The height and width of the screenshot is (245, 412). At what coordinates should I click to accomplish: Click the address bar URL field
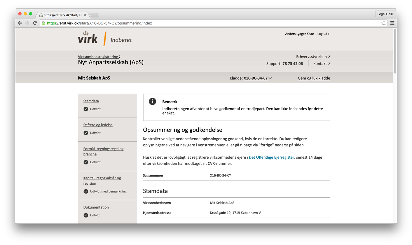click(x=213, y=23)
